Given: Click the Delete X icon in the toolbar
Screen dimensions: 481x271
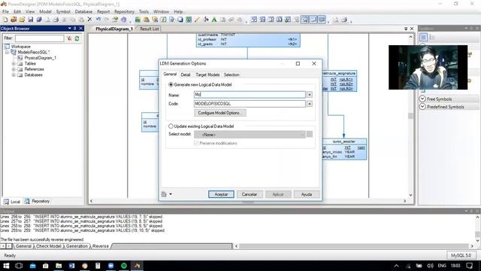Looking at the screenshot, I should click(89, 20).
